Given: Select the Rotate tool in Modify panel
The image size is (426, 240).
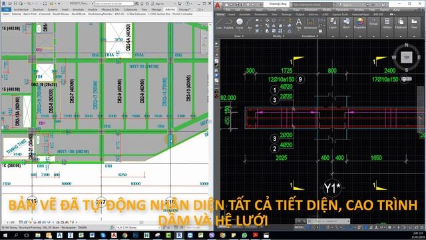Looking at the screenshot, I should point(274,21).
